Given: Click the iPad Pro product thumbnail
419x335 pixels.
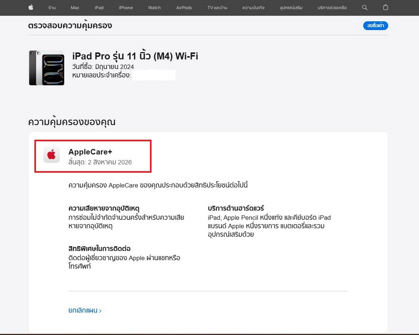Looking at the screenshot, I should pos(46,68).
